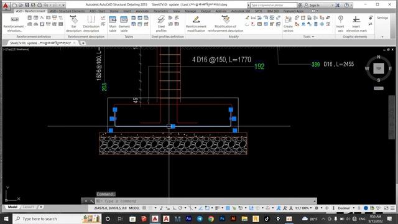Toggle MODEL space button in status bar
The height and width of the screenshot is (224, 398).
click(134, 208)
